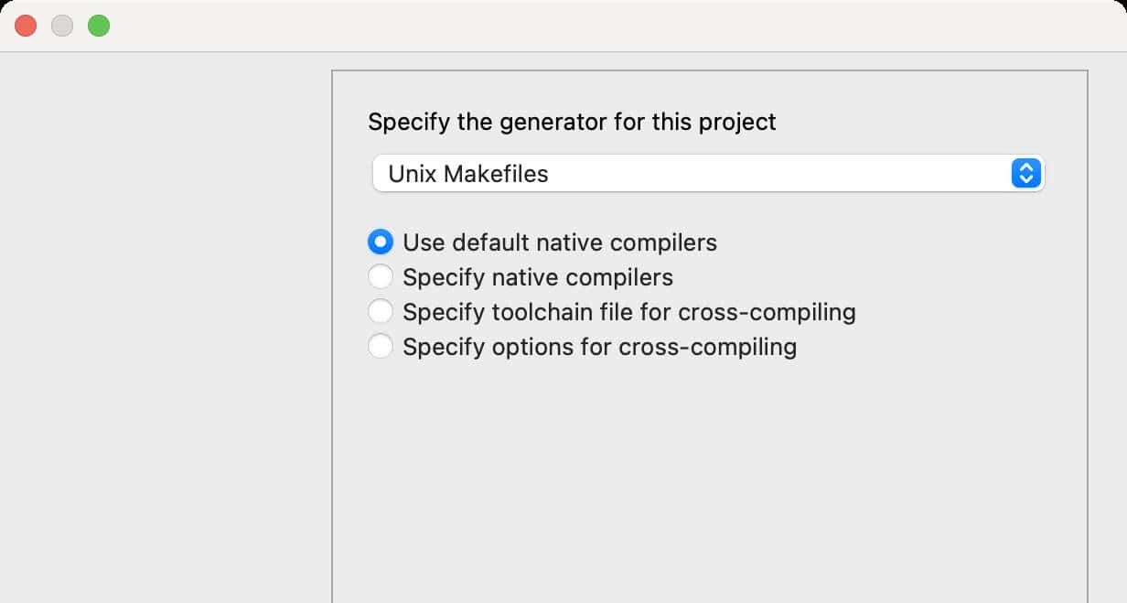This screenshot has width=1127, height=603.
Task: Choose 'Specify native compilers' option
Action: 381,276
